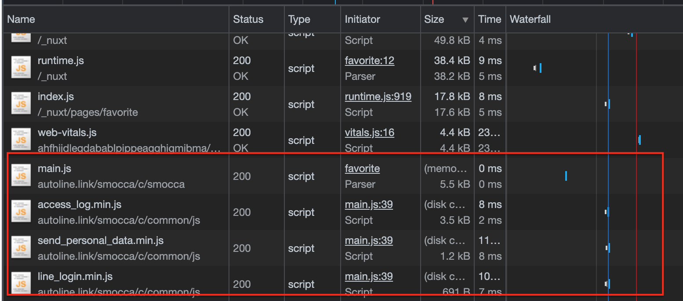
Task: Follow the runtime.js:919 initiator link
Action: coord(378,96)
